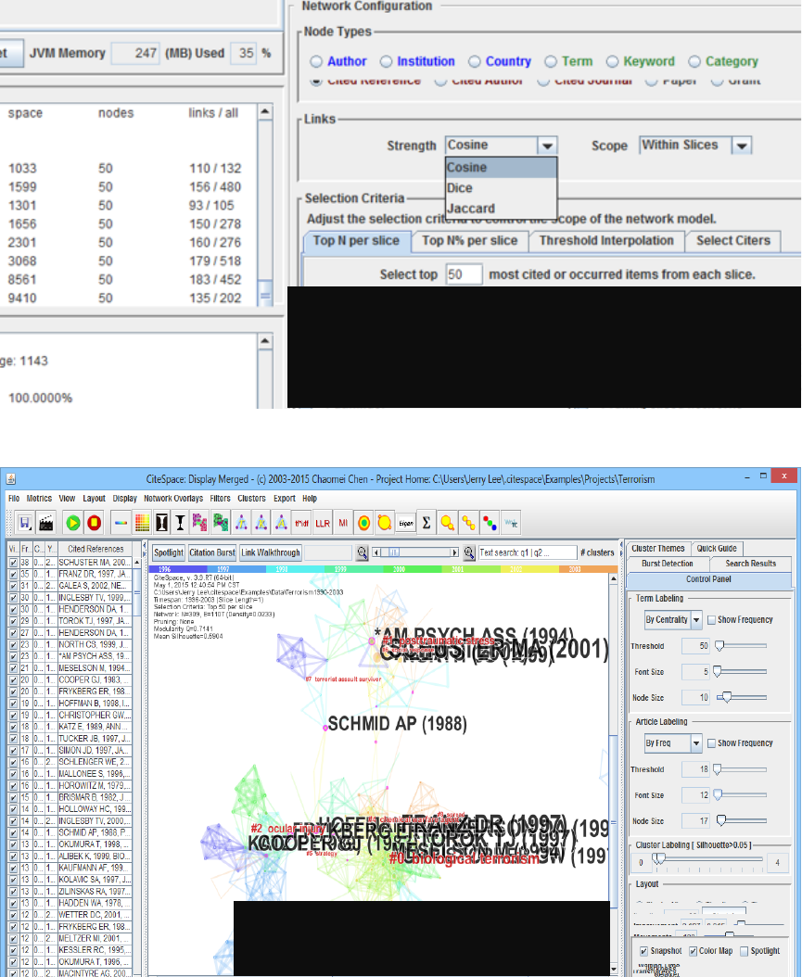Click the black-background text label icon
Screen dimensions: 802x977
(x=162, y=523)
